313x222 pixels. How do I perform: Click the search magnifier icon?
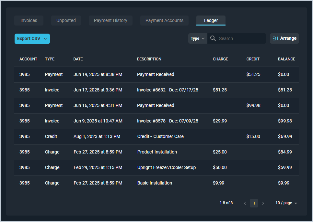213,38
